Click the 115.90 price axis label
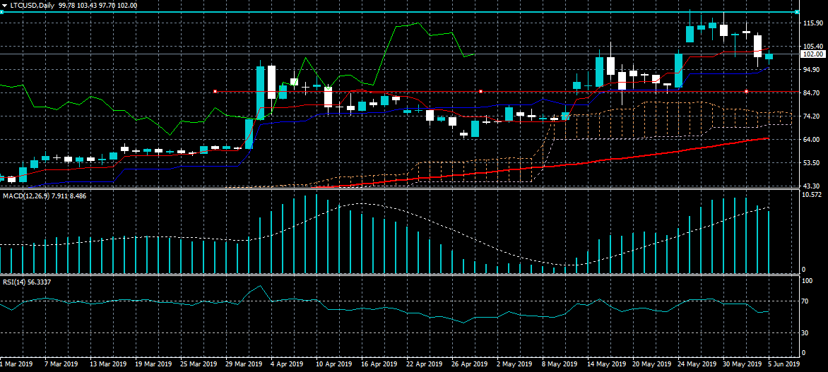The width and height of the screenshot is (828, 372). [x=811, y=23]
